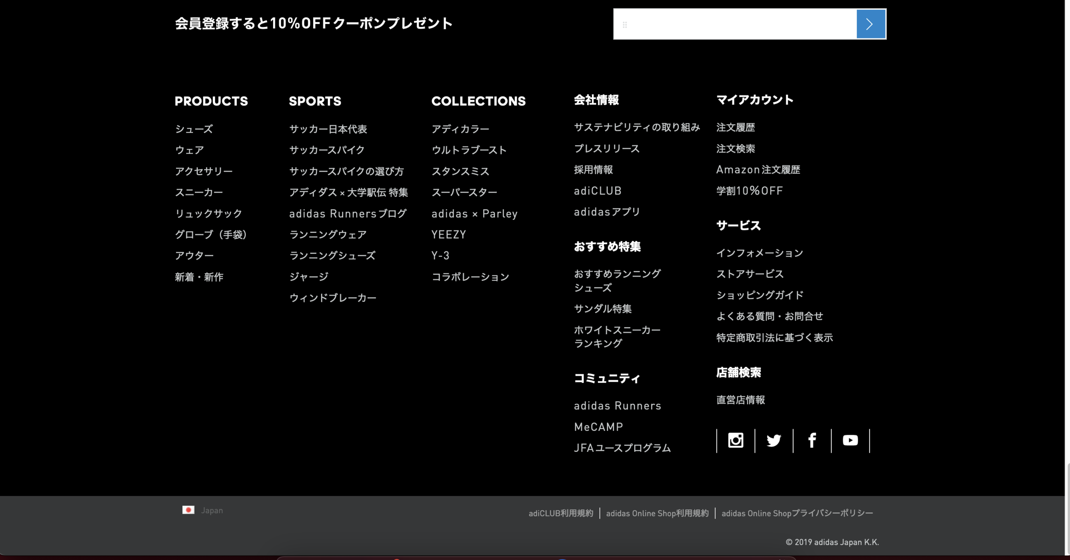Open Amazon注文履歴 account link

click(x=758, y=170)
